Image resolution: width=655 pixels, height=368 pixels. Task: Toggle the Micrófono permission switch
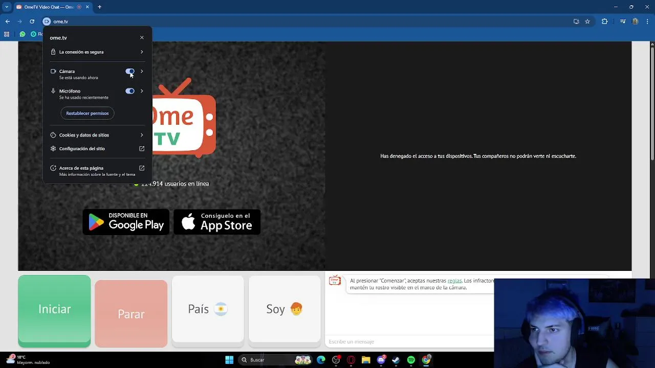(x=130, y=91)
